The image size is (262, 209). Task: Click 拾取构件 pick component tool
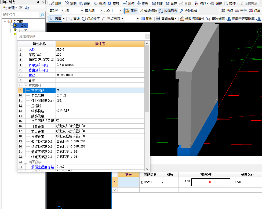tap(188, 11)
